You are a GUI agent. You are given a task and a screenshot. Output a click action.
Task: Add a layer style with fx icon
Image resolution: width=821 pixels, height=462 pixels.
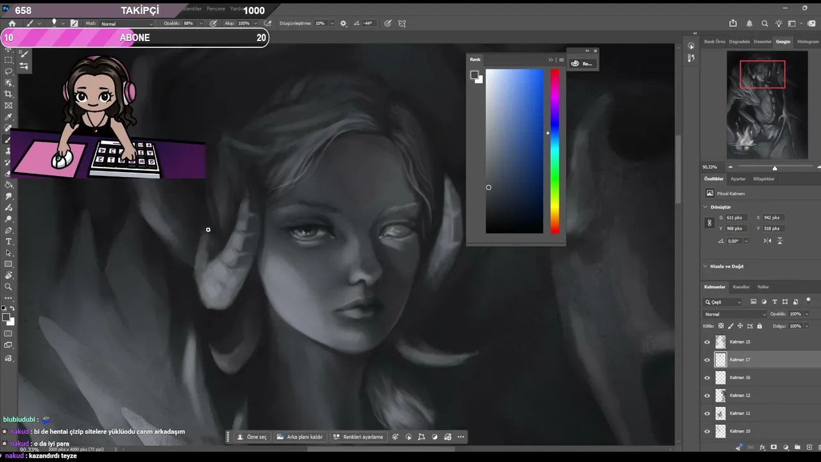(763, 447)
